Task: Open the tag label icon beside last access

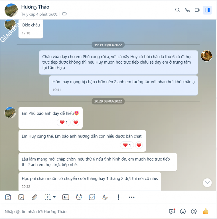Action: tap(64, 14)
